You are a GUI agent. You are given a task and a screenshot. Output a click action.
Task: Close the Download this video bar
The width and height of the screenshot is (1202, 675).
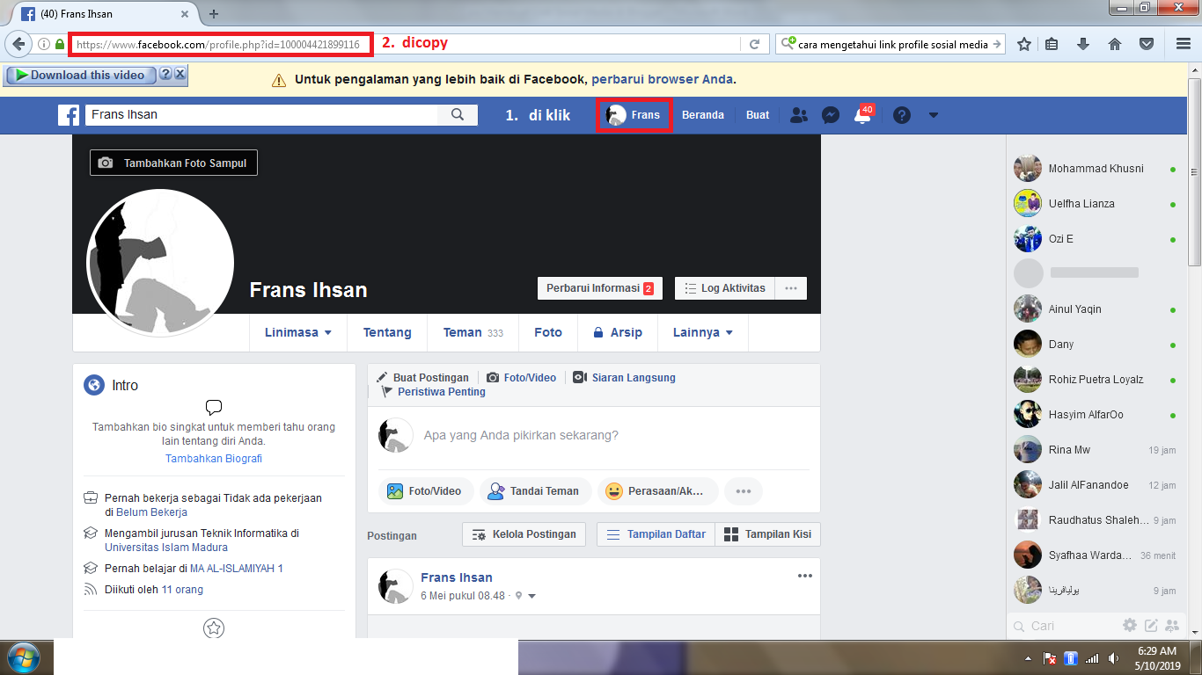tap(180, 76)
